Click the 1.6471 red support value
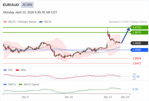 click(x=137, y=63)
